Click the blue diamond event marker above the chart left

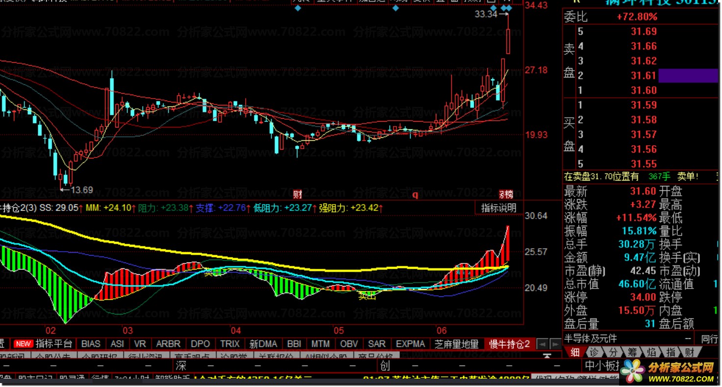point(298,8)
